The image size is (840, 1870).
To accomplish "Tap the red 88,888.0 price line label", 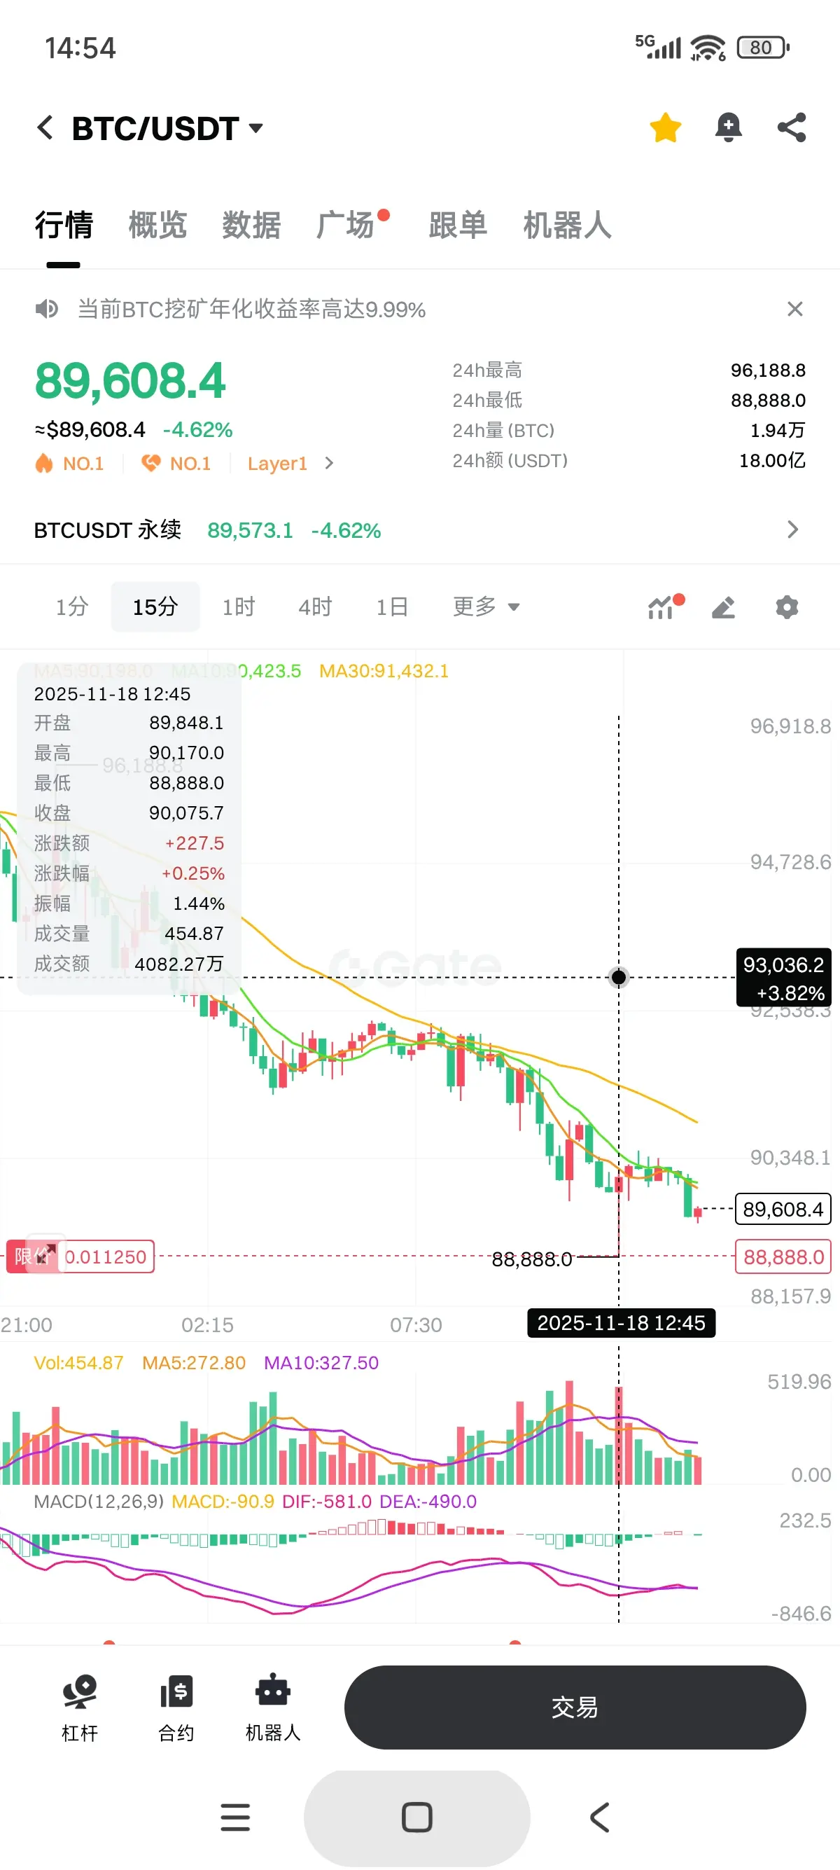I will coord(783,1256).
